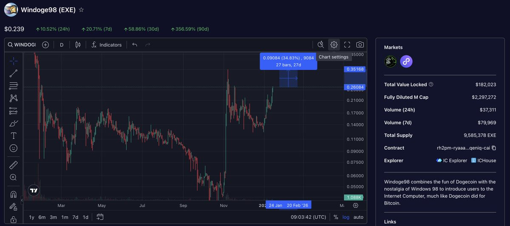Toggle lock all drawings
Viewport: 510px width, 226px height.
[x=13, y=219]
